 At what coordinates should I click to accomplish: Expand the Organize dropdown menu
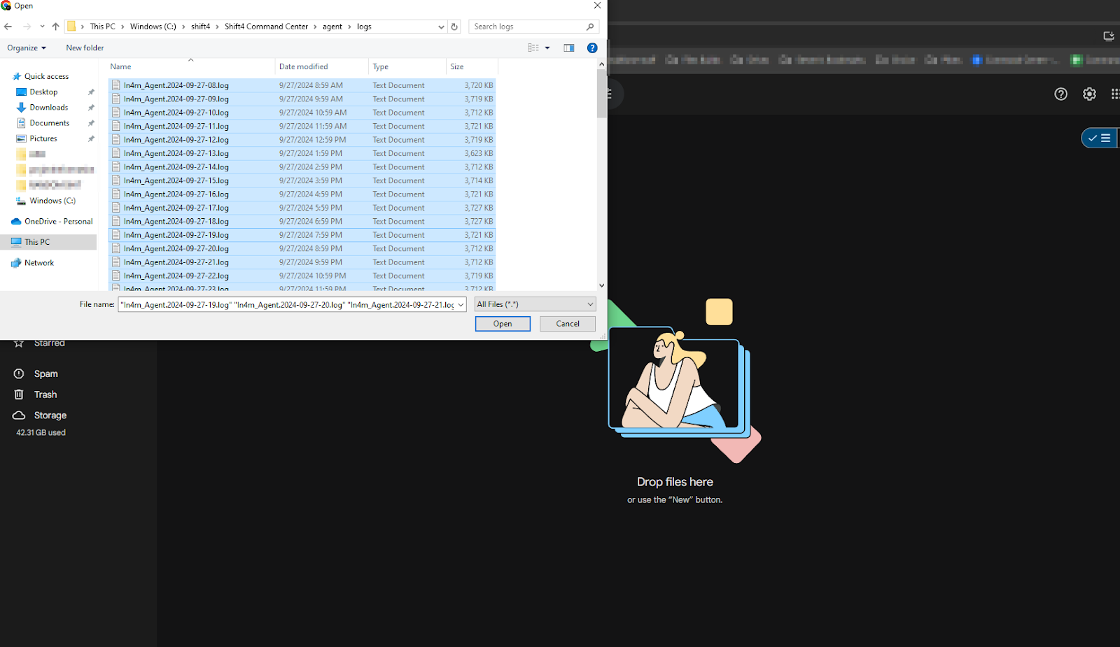pos(27,48)
